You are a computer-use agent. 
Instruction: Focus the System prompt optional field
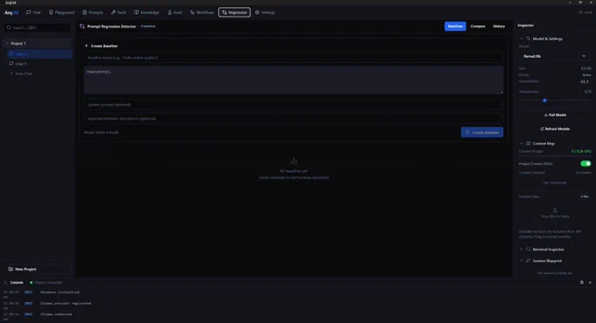coord(294,104)
